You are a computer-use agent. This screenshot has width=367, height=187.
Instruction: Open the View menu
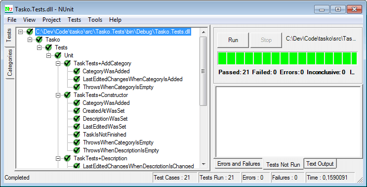(29, 20)
